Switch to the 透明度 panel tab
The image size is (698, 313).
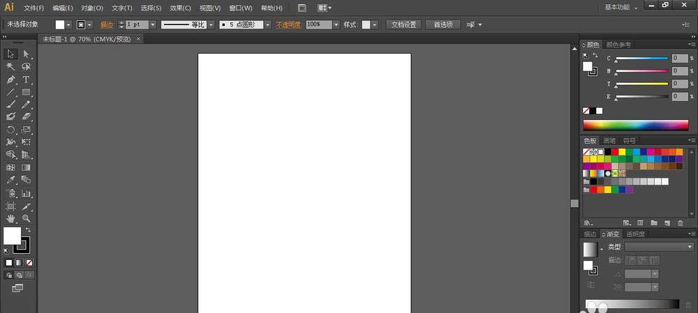point(635,234)
